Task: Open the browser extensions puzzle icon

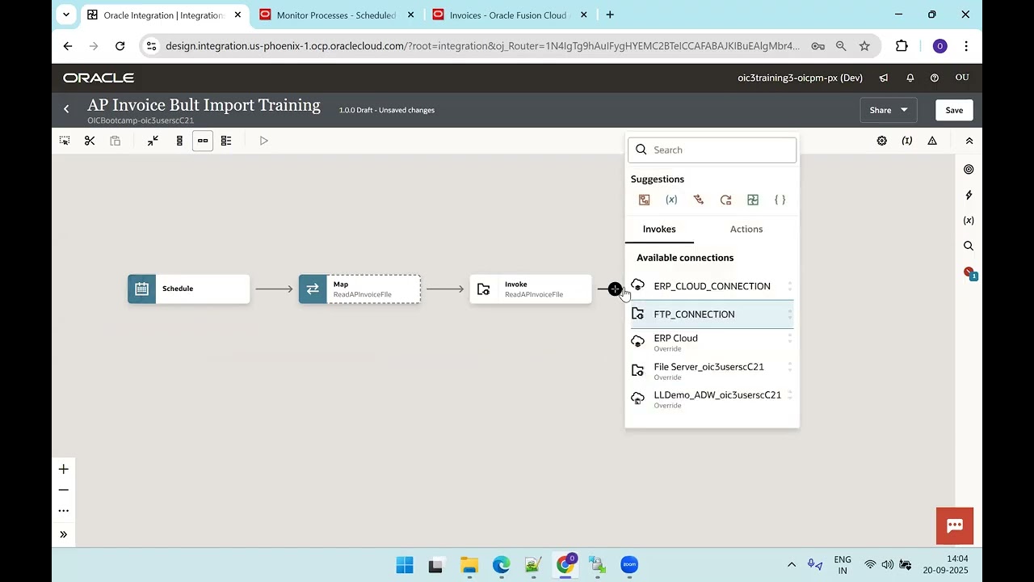Action: pyautogui.click(x=902, y=46)
